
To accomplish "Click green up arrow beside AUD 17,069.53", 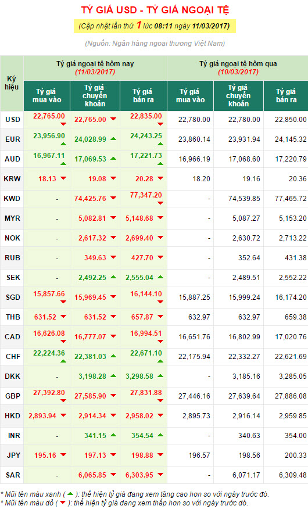I will click(113, 159).
